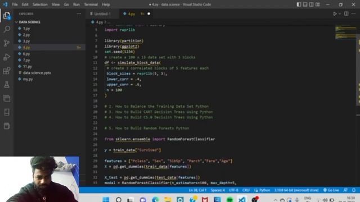
Task: Open the Search view icon
Action: pyautogui.click(x=7, y=29)
